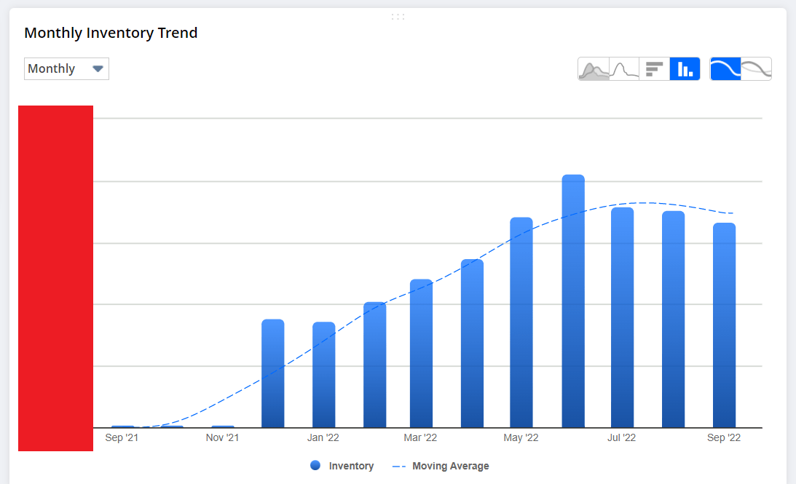Click the Monthly Inventory Trend title

point(111,33)
